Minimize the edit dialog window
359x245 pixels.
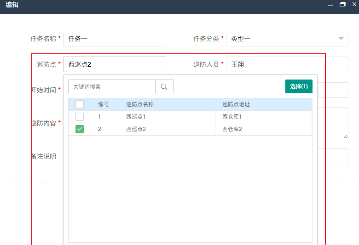330,5
